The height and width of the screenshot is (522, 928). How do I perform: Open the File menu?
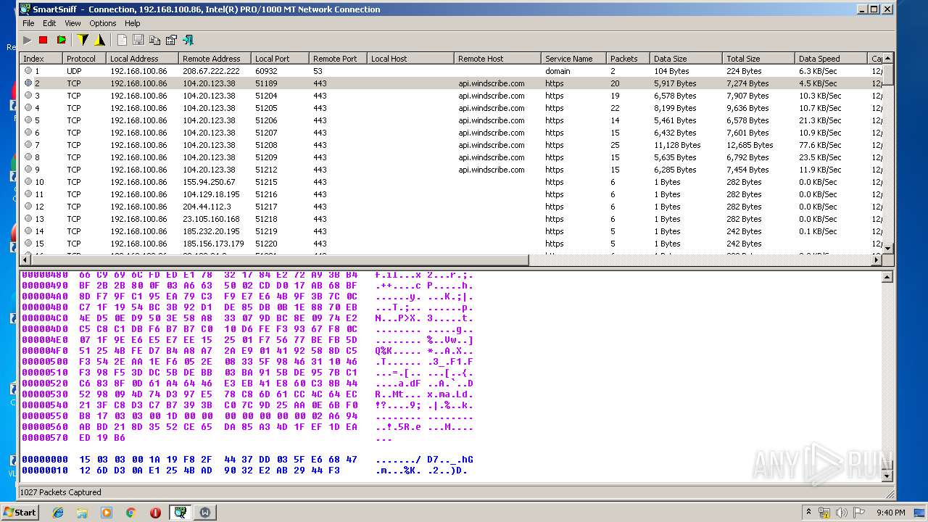click(x=28, y=23)
